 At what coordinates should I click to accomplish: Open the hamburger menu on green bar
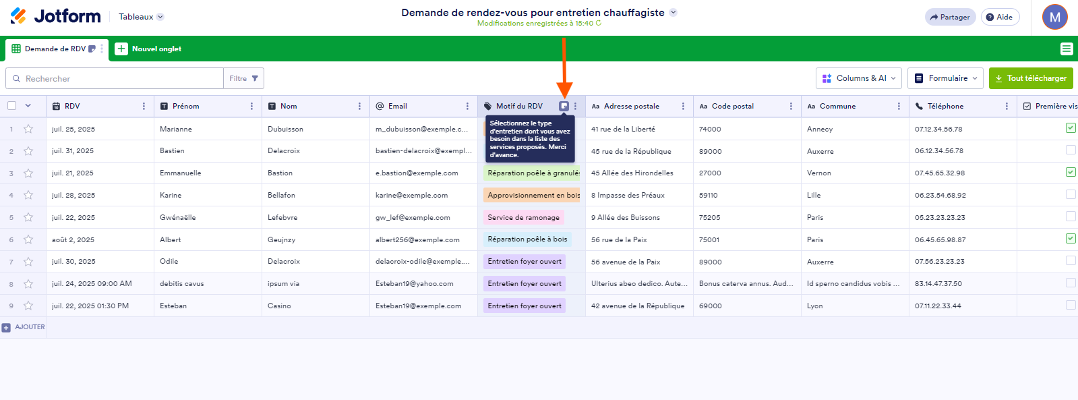(1067, 49)
